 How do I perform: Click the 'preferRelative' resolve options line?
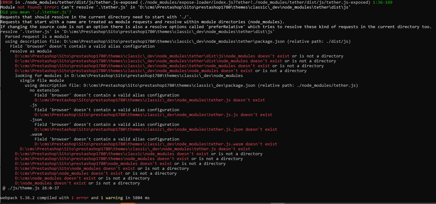tap(216, 27)
